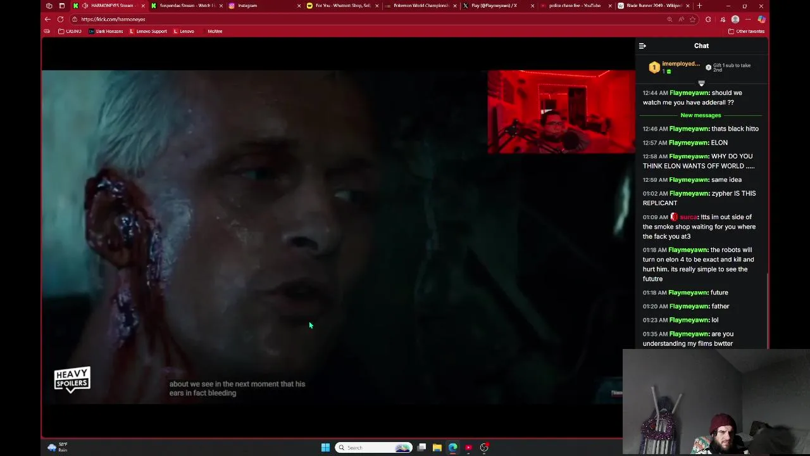Click surca's red badge icon in chat
The width and height of the screenshot is (810, 456).
pos(674,217)
